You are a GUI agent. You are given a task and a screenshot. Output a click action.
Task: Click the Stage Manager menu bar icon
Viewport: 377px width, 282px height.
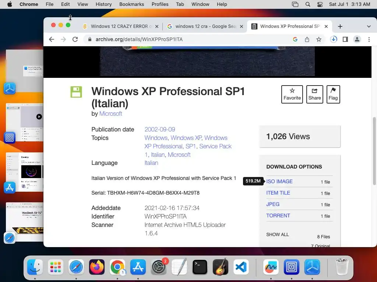pos(295,4)
